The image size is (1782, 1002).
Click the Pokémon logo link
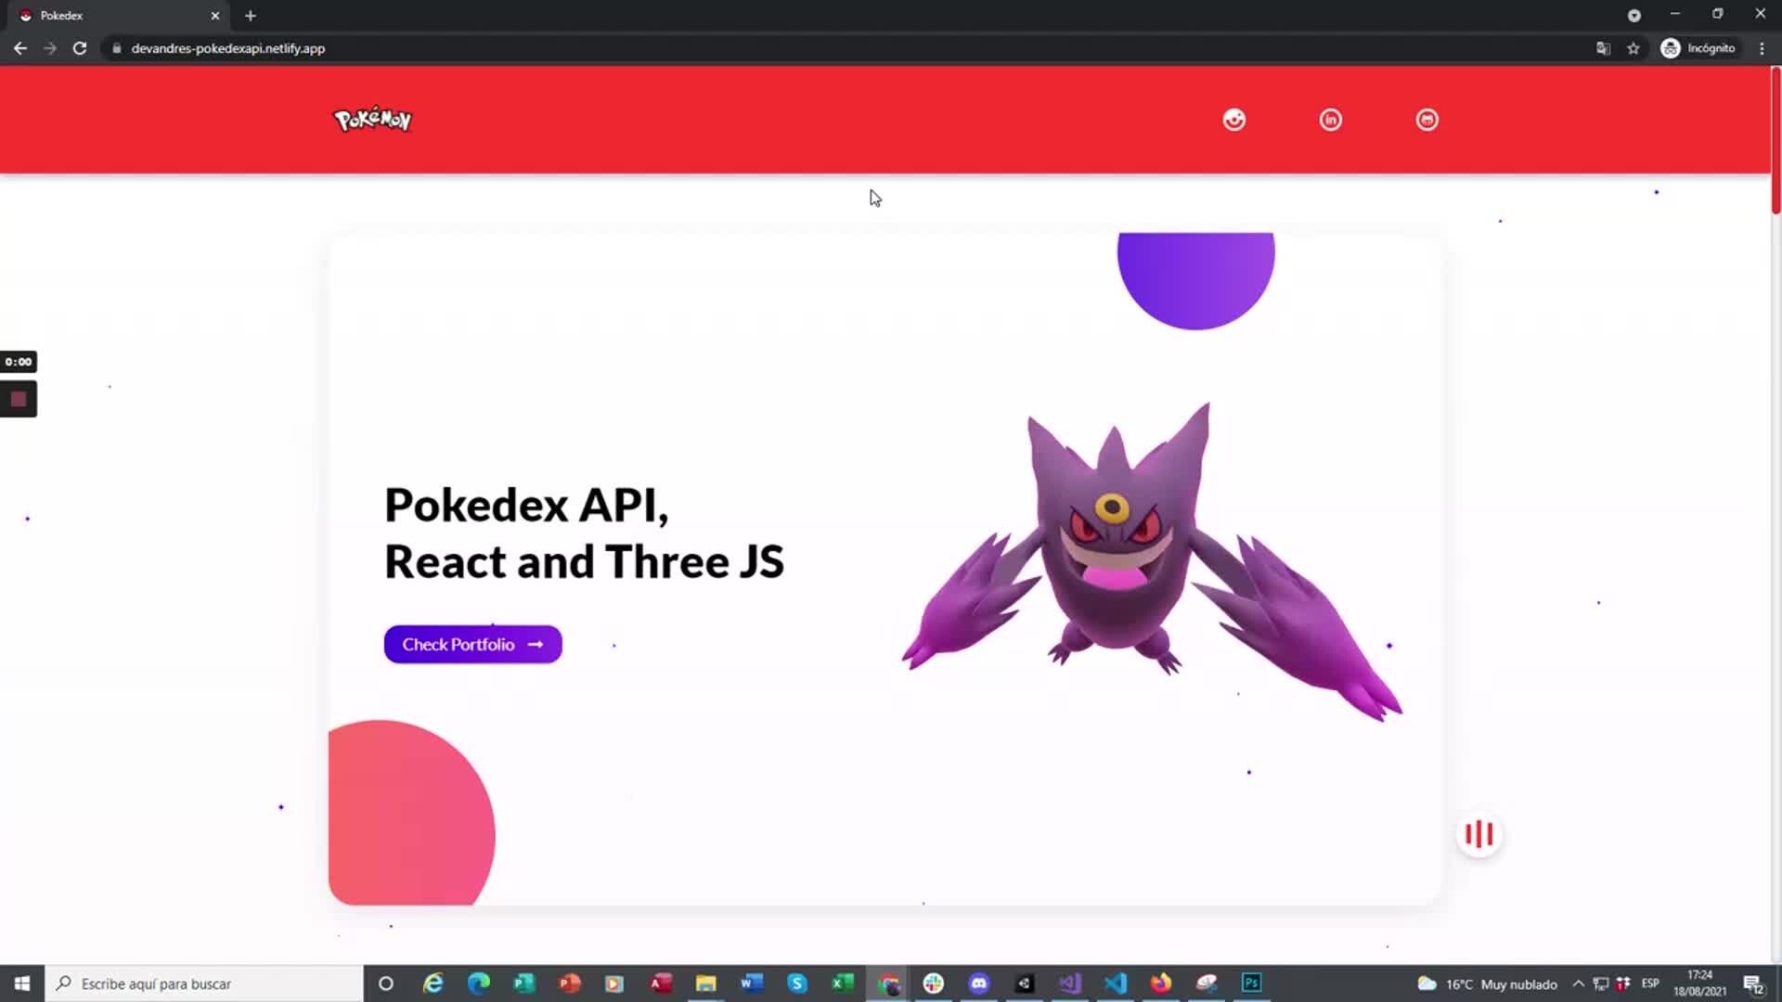tap(371, 119)
